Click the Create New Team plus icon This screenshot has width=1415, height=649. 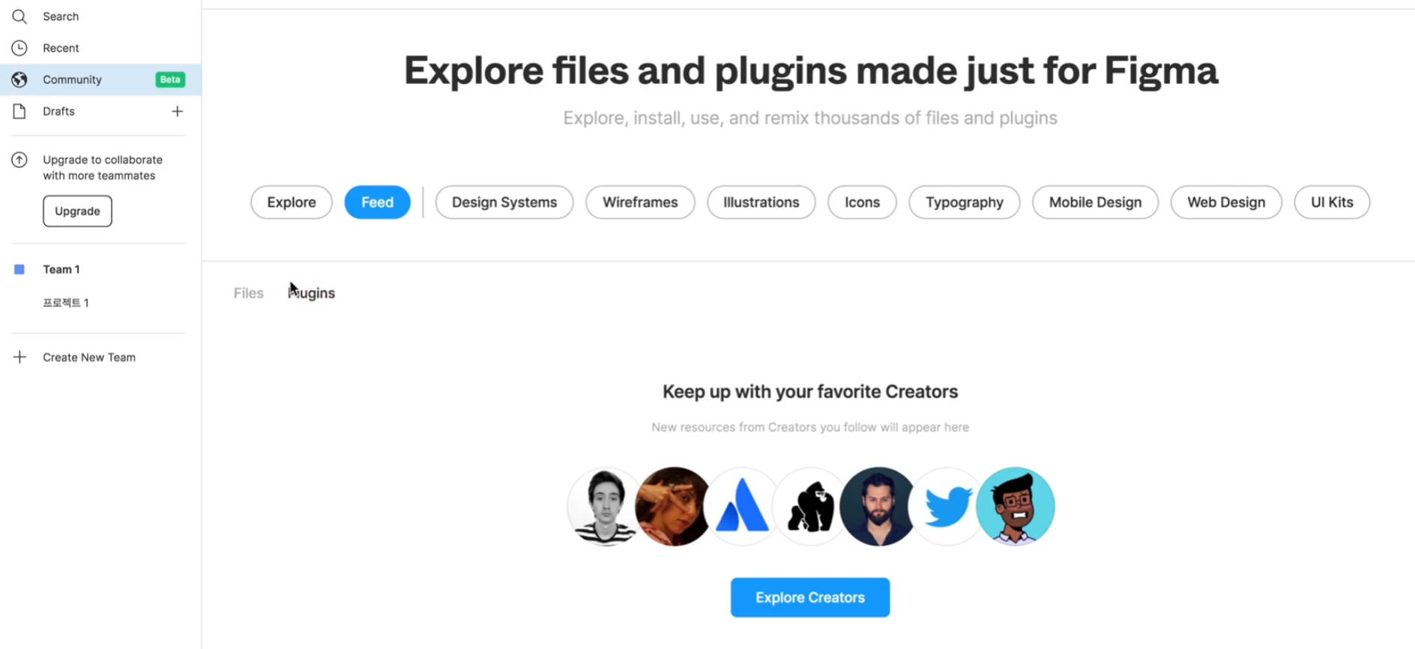pyautogui.click(x=19, y=357)
